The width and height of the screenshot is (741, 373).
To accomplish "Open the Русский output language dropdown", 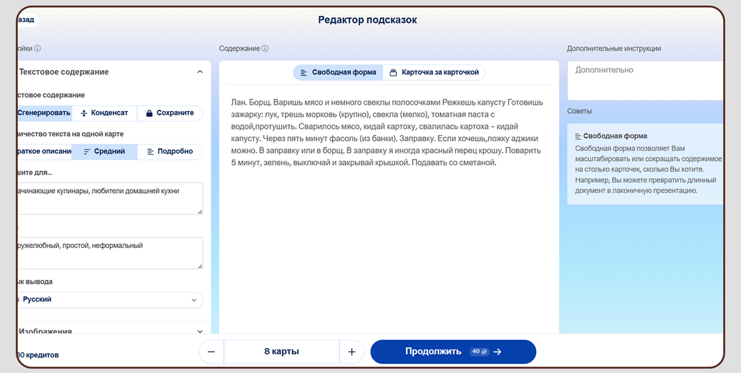I will click(x=110, y=300).
